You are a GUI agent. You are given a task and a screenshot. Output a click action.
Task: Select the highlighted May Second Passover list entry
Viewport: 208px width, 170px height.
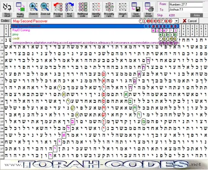(95, 26)
